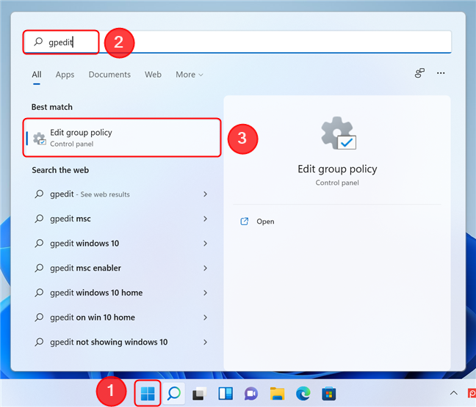Click the search input field with gpedit
Viewport: 476px width, 407px height.
237,42
